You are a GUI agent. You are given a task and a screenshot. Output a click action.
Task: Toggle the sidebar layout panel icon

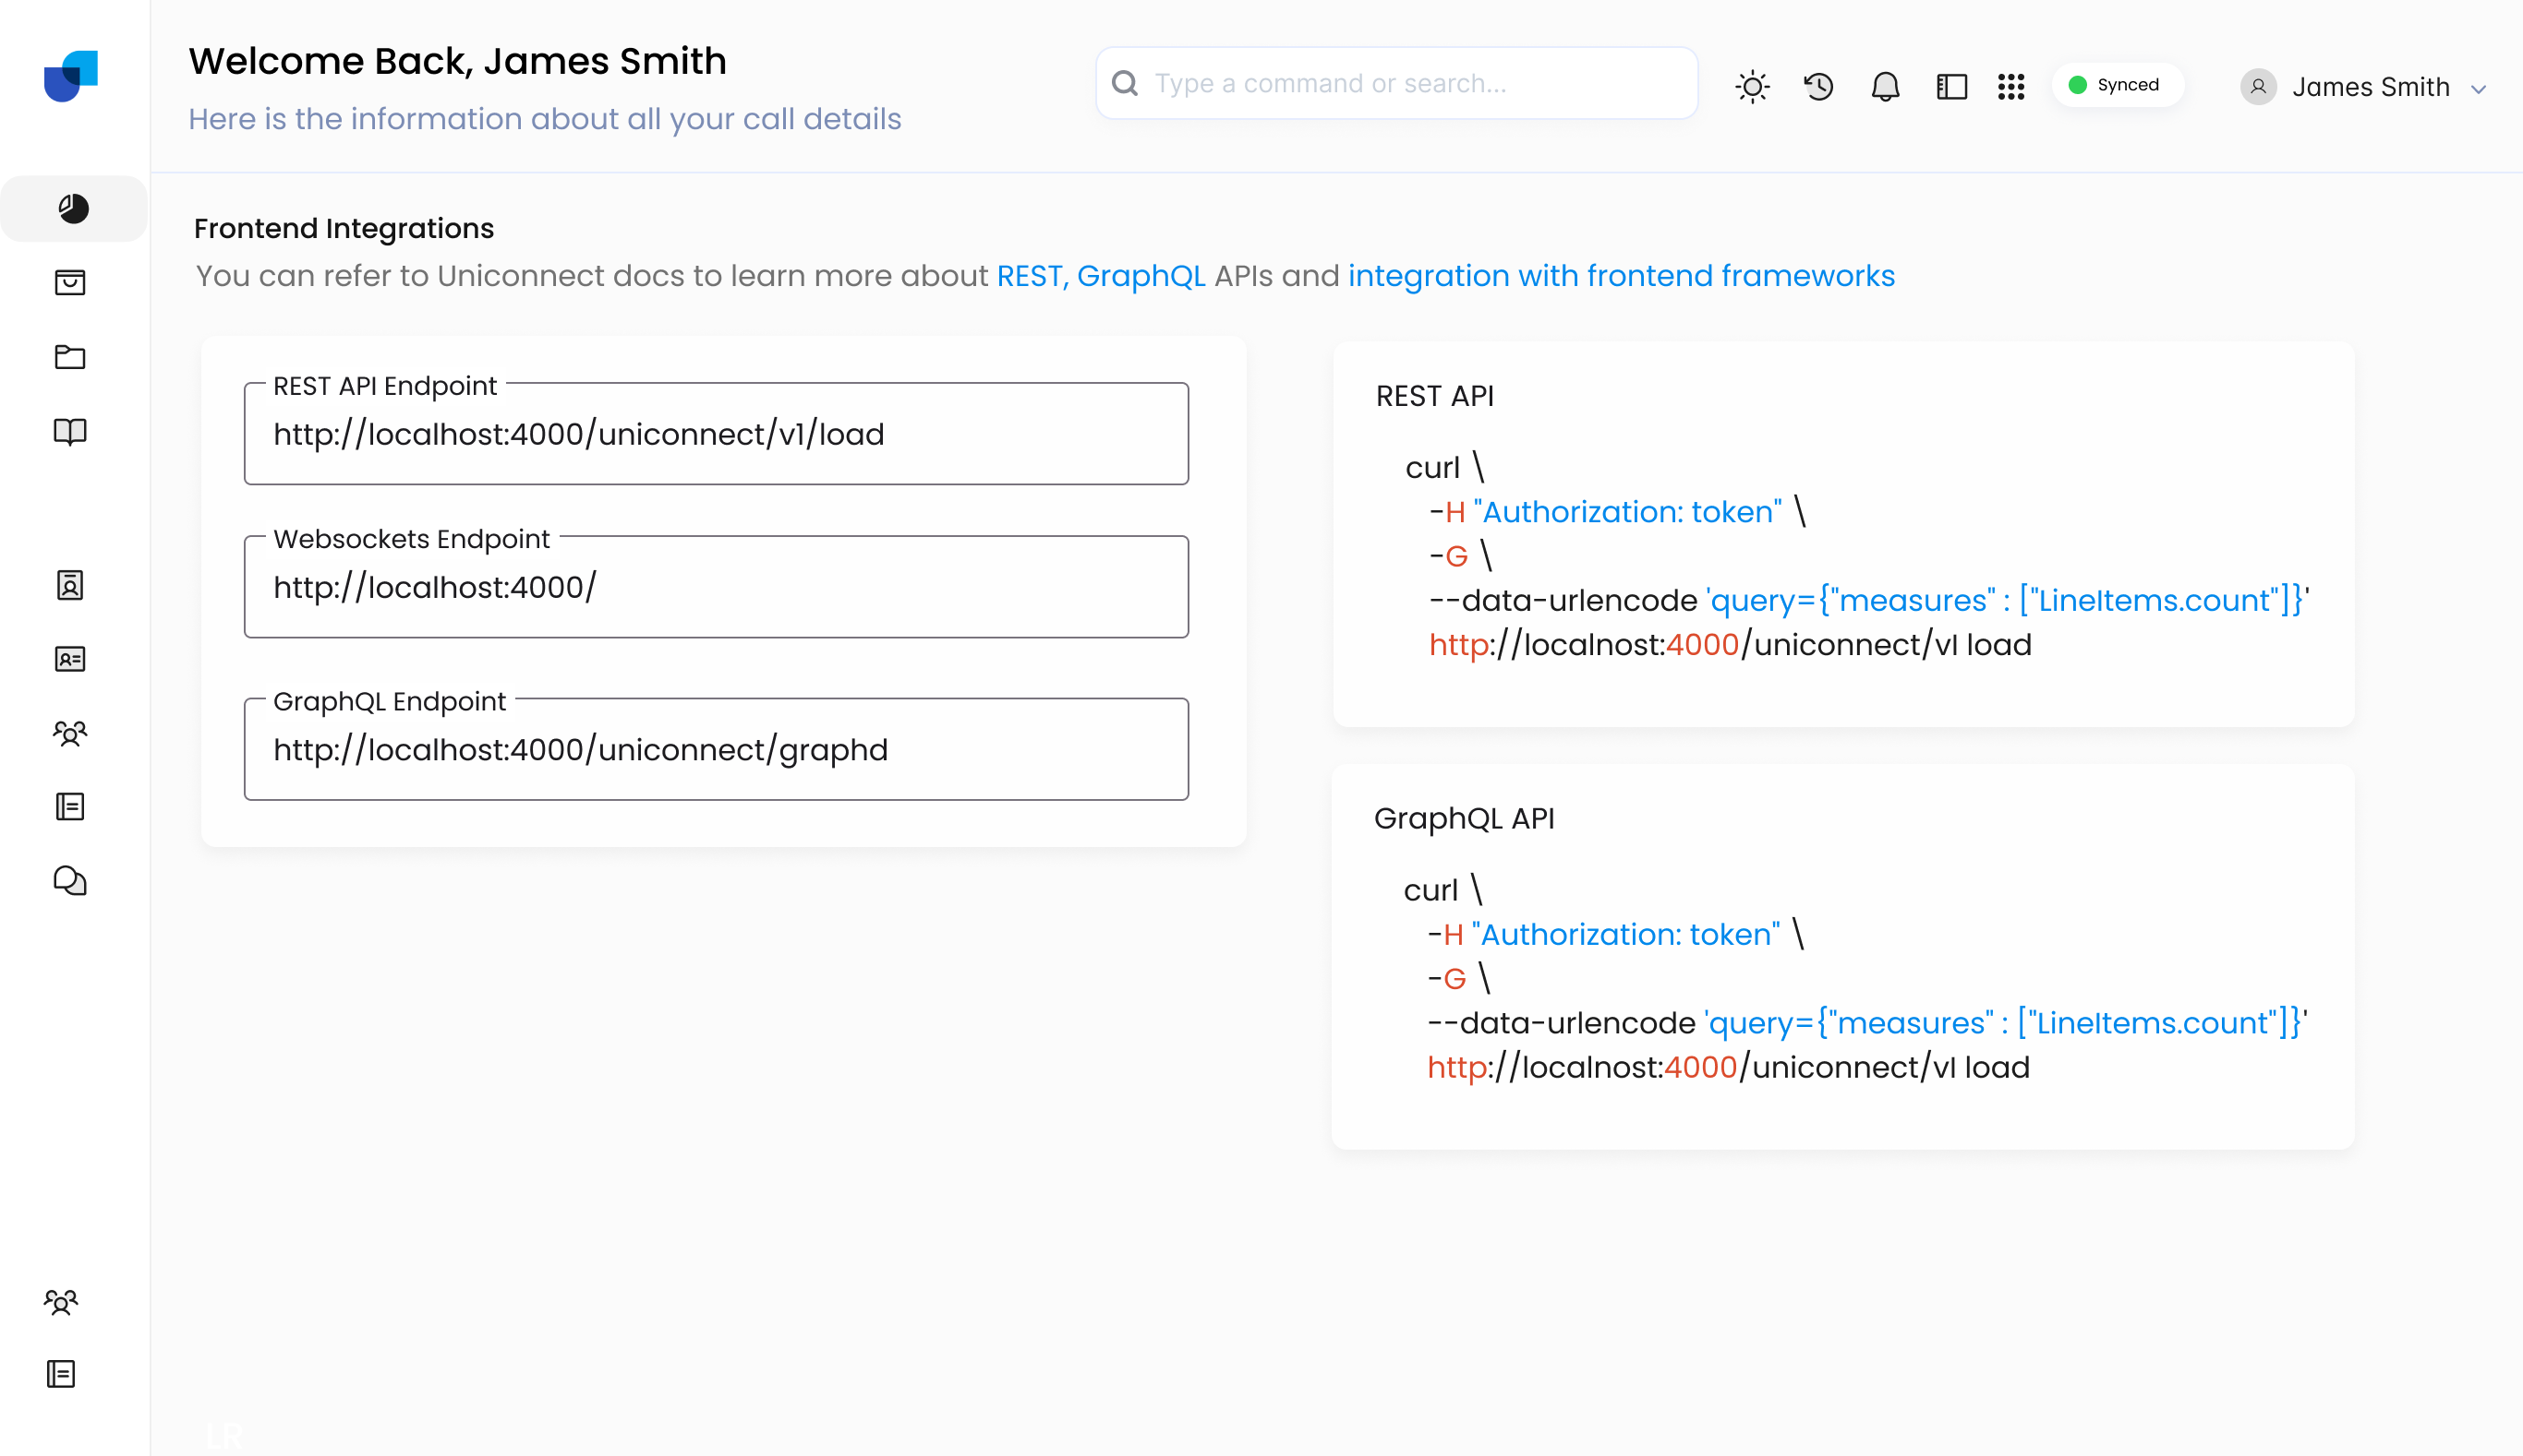(1951, 86)
